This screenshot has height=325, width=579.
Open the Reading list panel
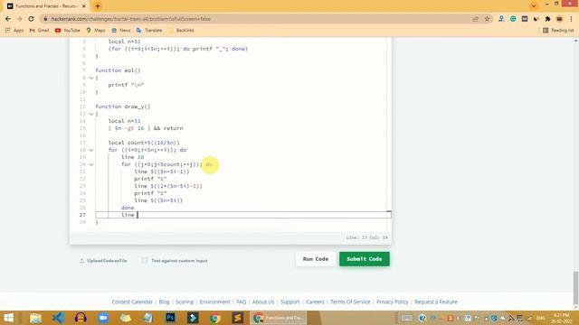[558, 30]
